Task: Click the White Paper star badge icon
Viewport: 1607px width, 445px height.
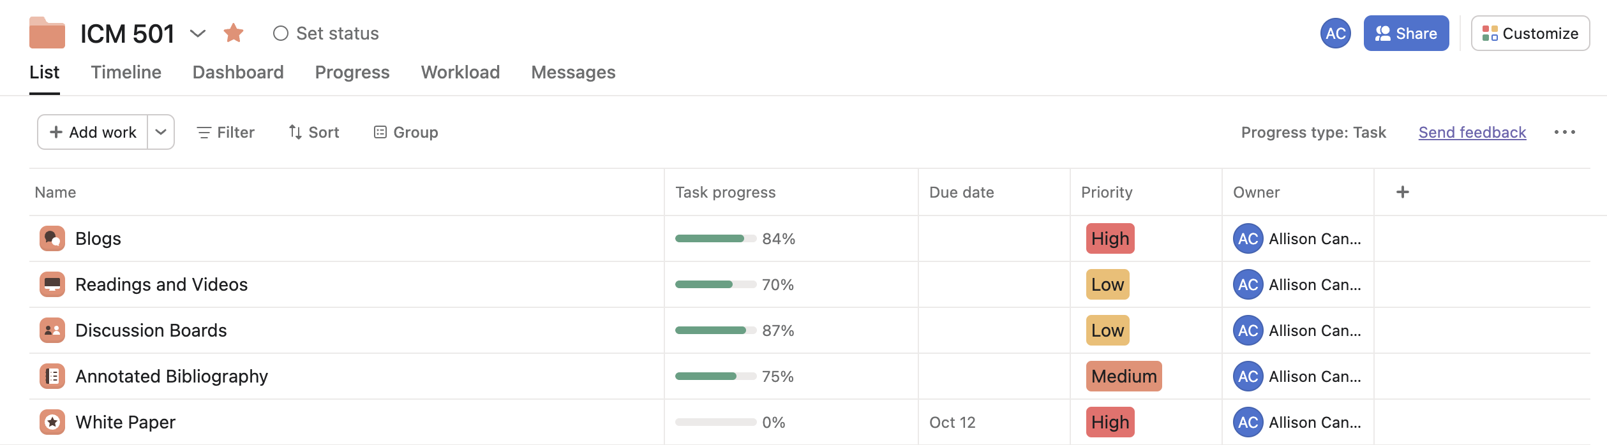Action: [x=52, y=422]
